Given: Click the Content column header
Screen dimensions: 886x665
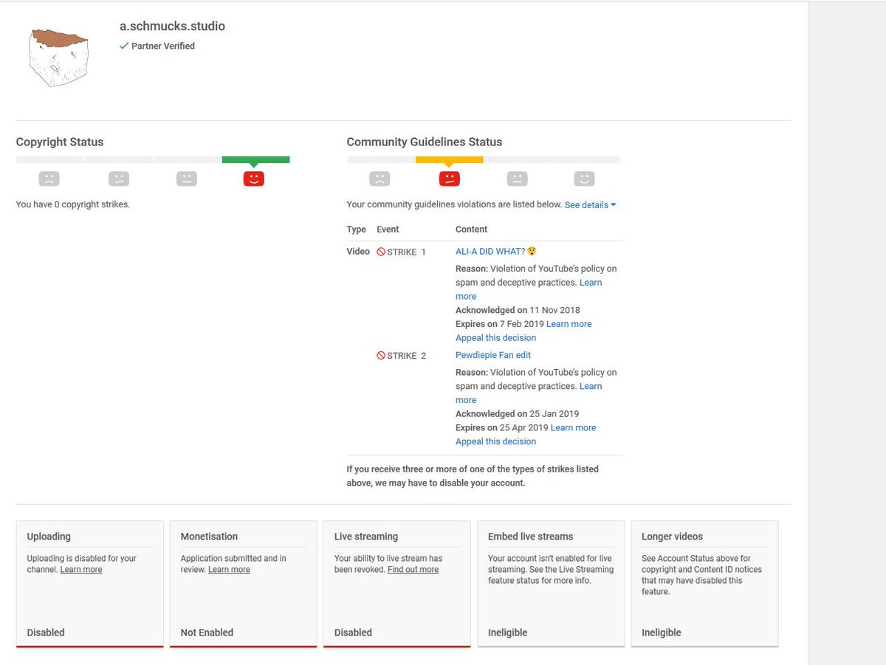Looking at the screenshot, I should pos(472,230).
